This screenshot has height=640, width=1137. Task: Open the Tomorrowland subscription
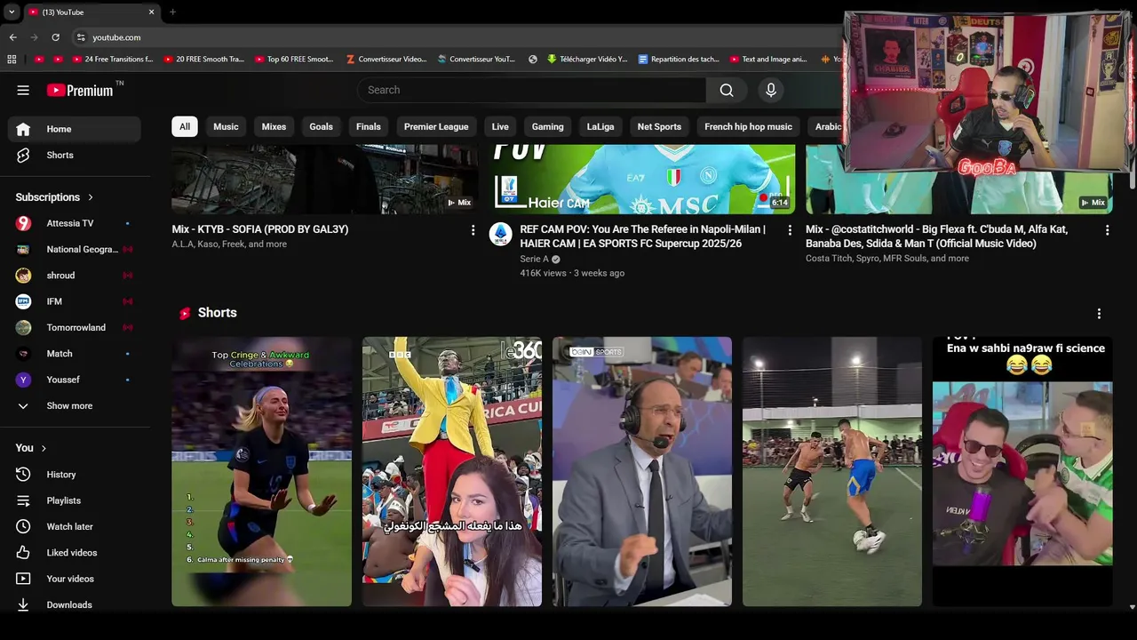tap(74, 327)
